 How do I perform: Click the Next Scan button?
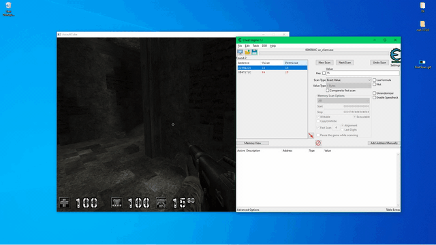pyautogui.click(x=345, y=63)
